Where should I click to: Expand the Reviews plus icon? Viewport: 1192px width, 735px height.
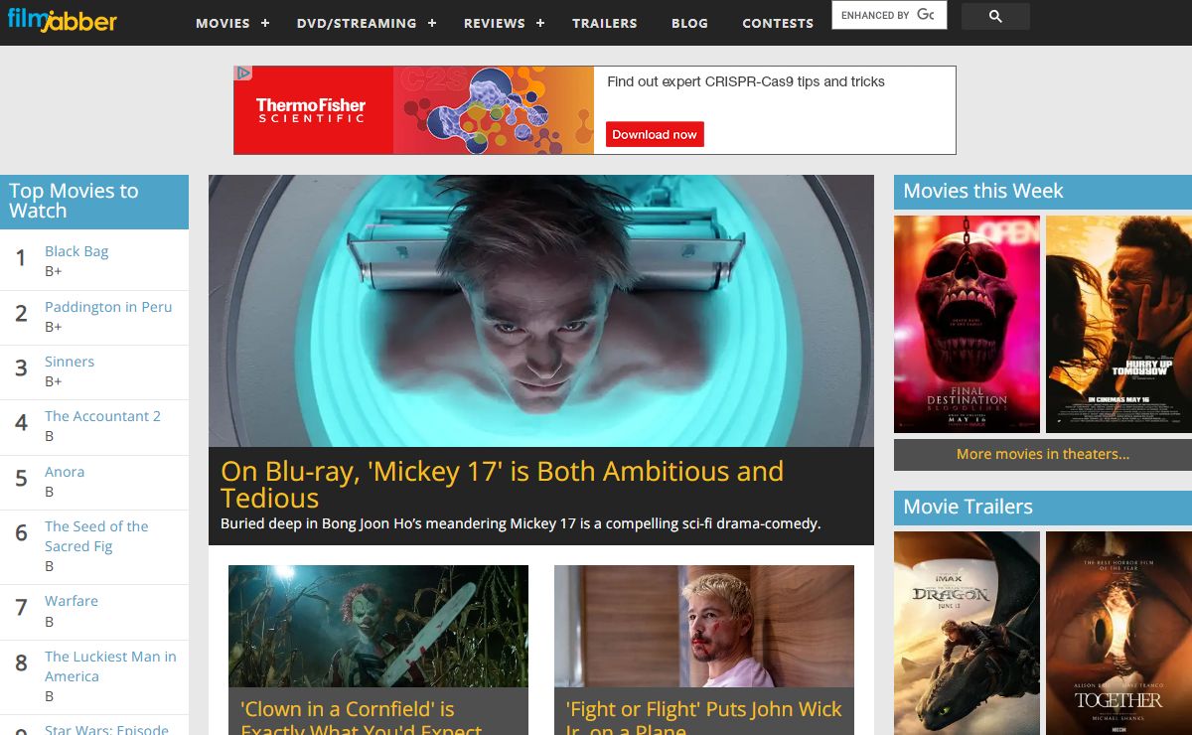(540, 23)
